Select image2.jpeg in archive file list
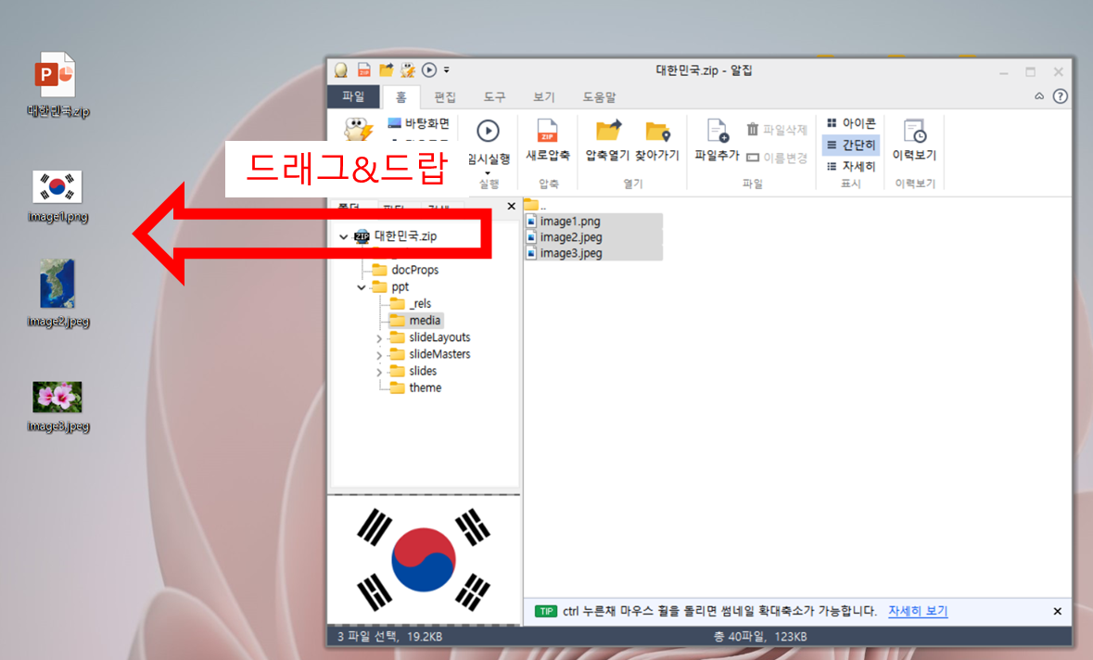This screenshot has width=1093, height=660. (593, 237)
